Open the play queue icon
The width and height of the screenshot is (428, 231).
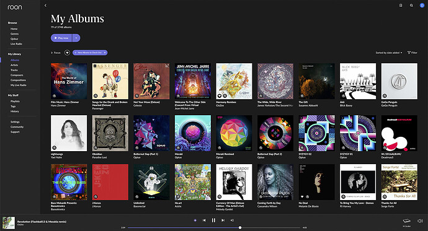click(232, 220)
